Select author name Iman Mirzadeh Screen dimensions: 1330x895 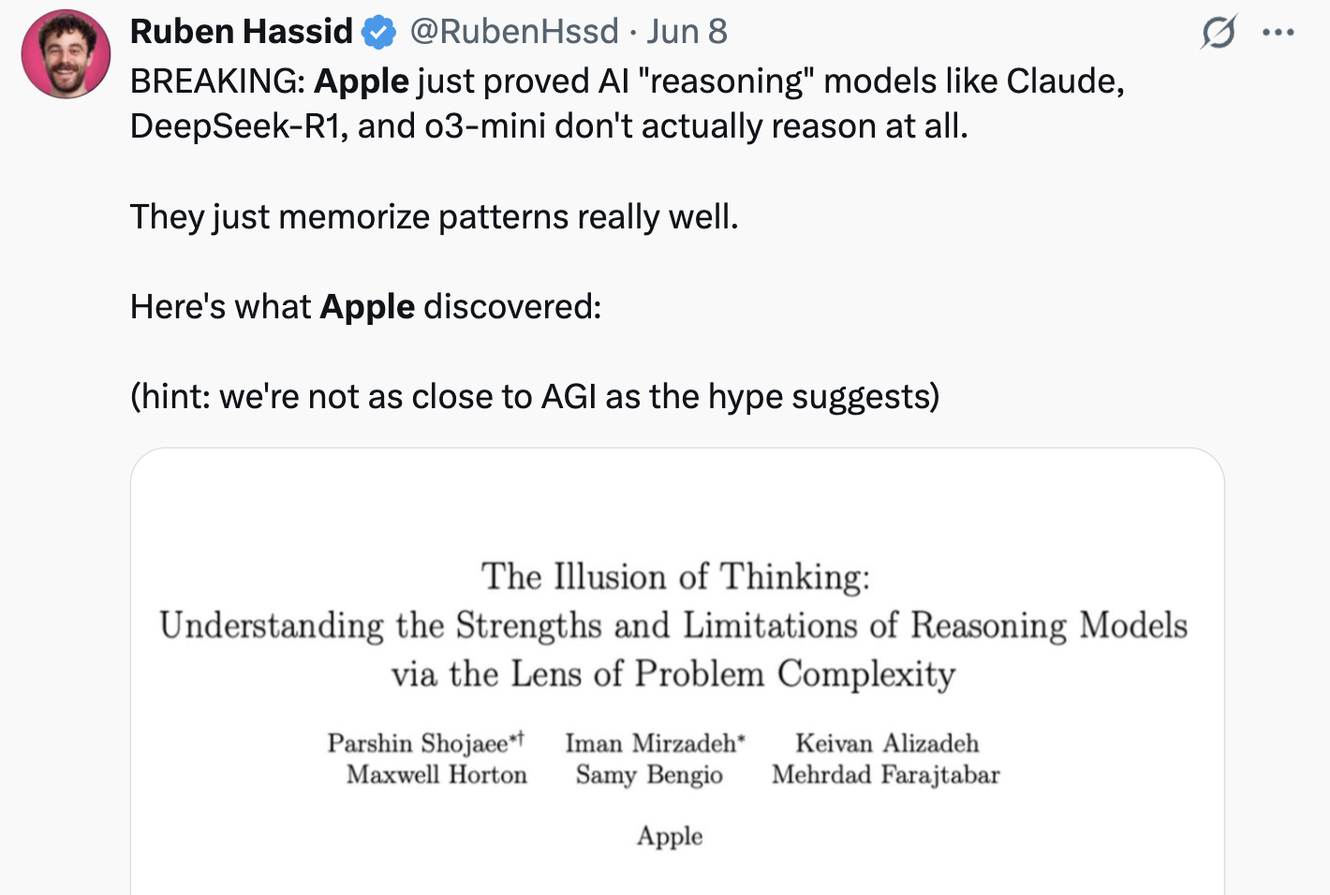tap(650, 743)
